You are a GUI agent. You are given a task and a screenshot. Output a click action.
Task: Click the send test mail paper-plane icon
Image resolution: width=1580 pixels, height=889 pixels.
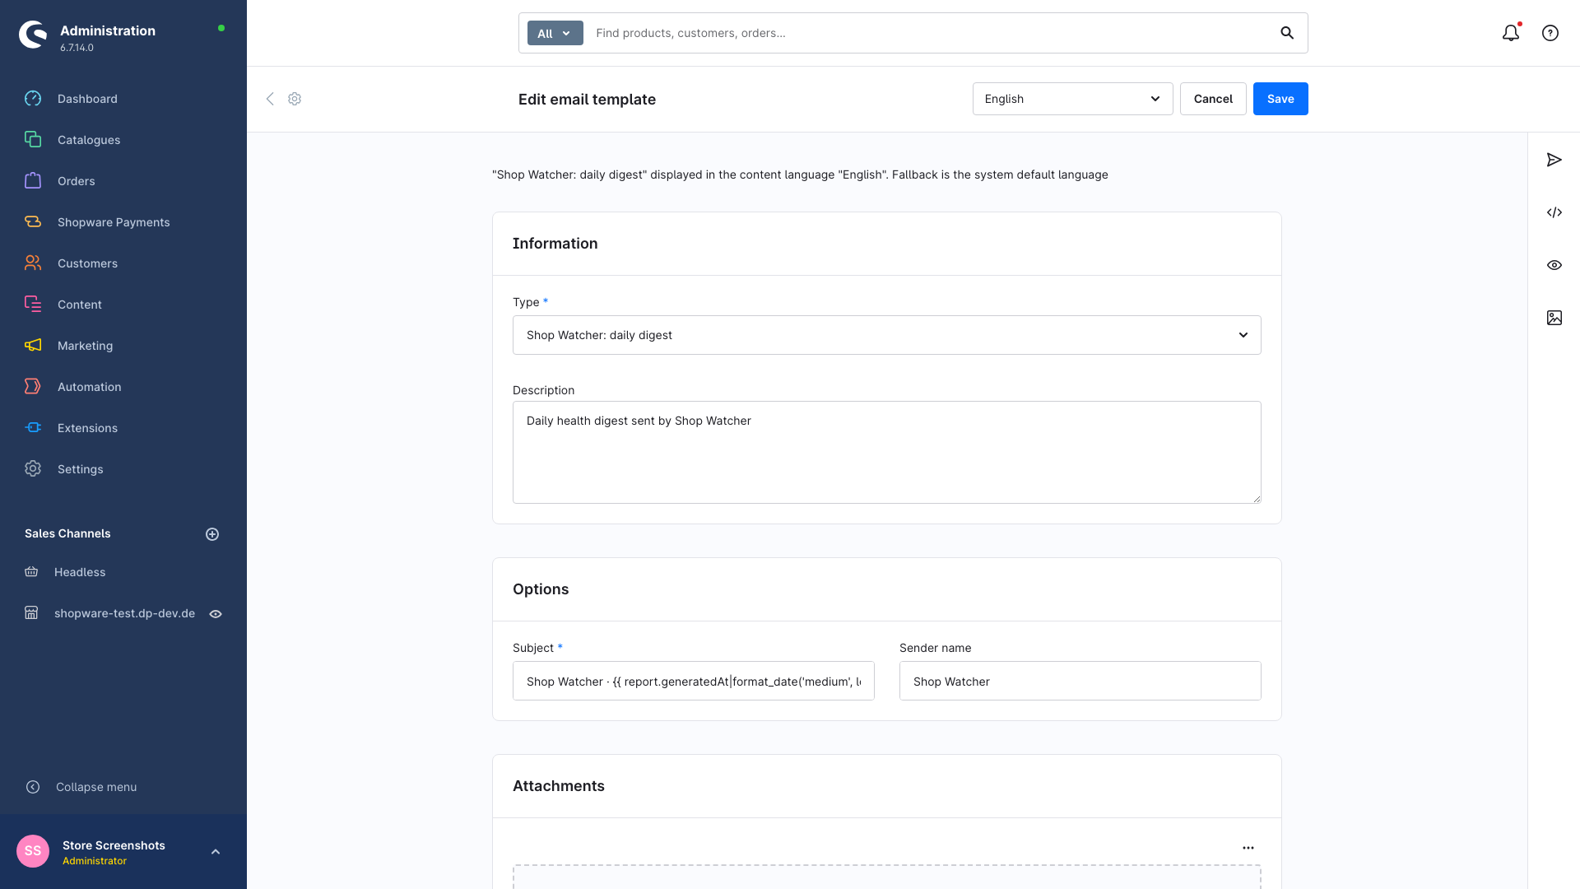pyautogui.click(x=1554, y=160)
